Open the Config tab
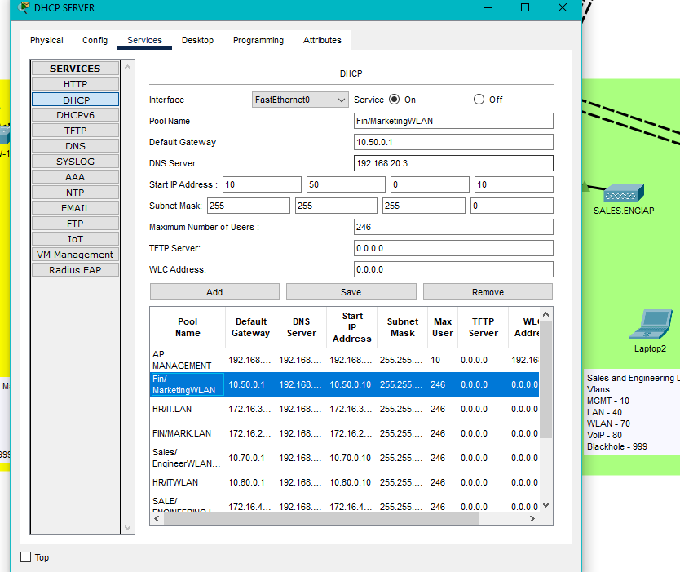 [95, 40]
